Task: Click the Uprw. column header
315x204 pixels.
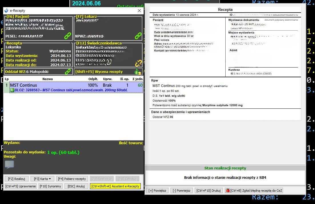Action: (108, 79)
